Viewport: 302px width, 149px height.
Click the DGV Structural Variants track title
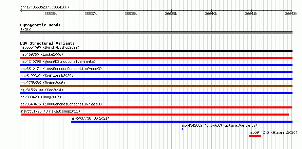tap(48, 43)
